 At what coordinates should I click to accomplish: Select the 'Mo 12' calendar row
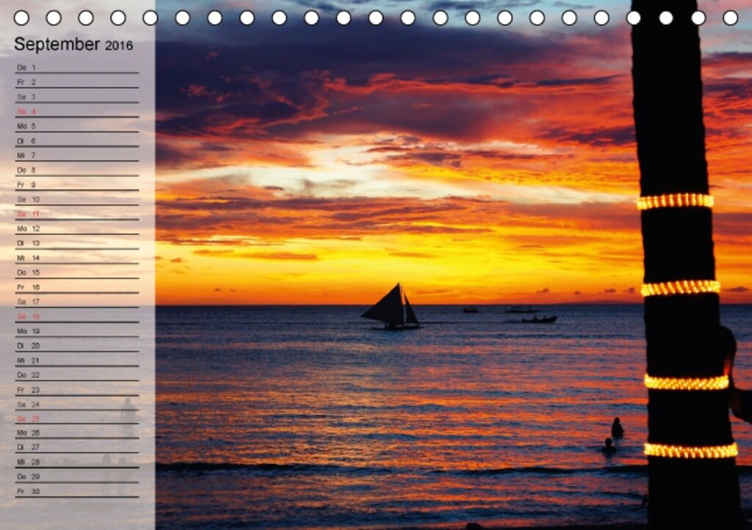tap(76, 228)
